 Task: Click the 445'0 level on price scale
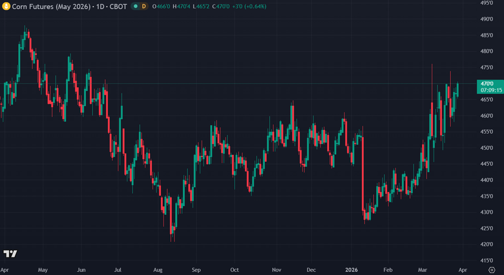pos(486,164)
